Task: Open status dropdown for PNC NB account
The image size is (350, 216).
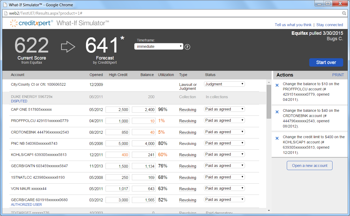Action: pyautogui.click(x=224, y=143)
